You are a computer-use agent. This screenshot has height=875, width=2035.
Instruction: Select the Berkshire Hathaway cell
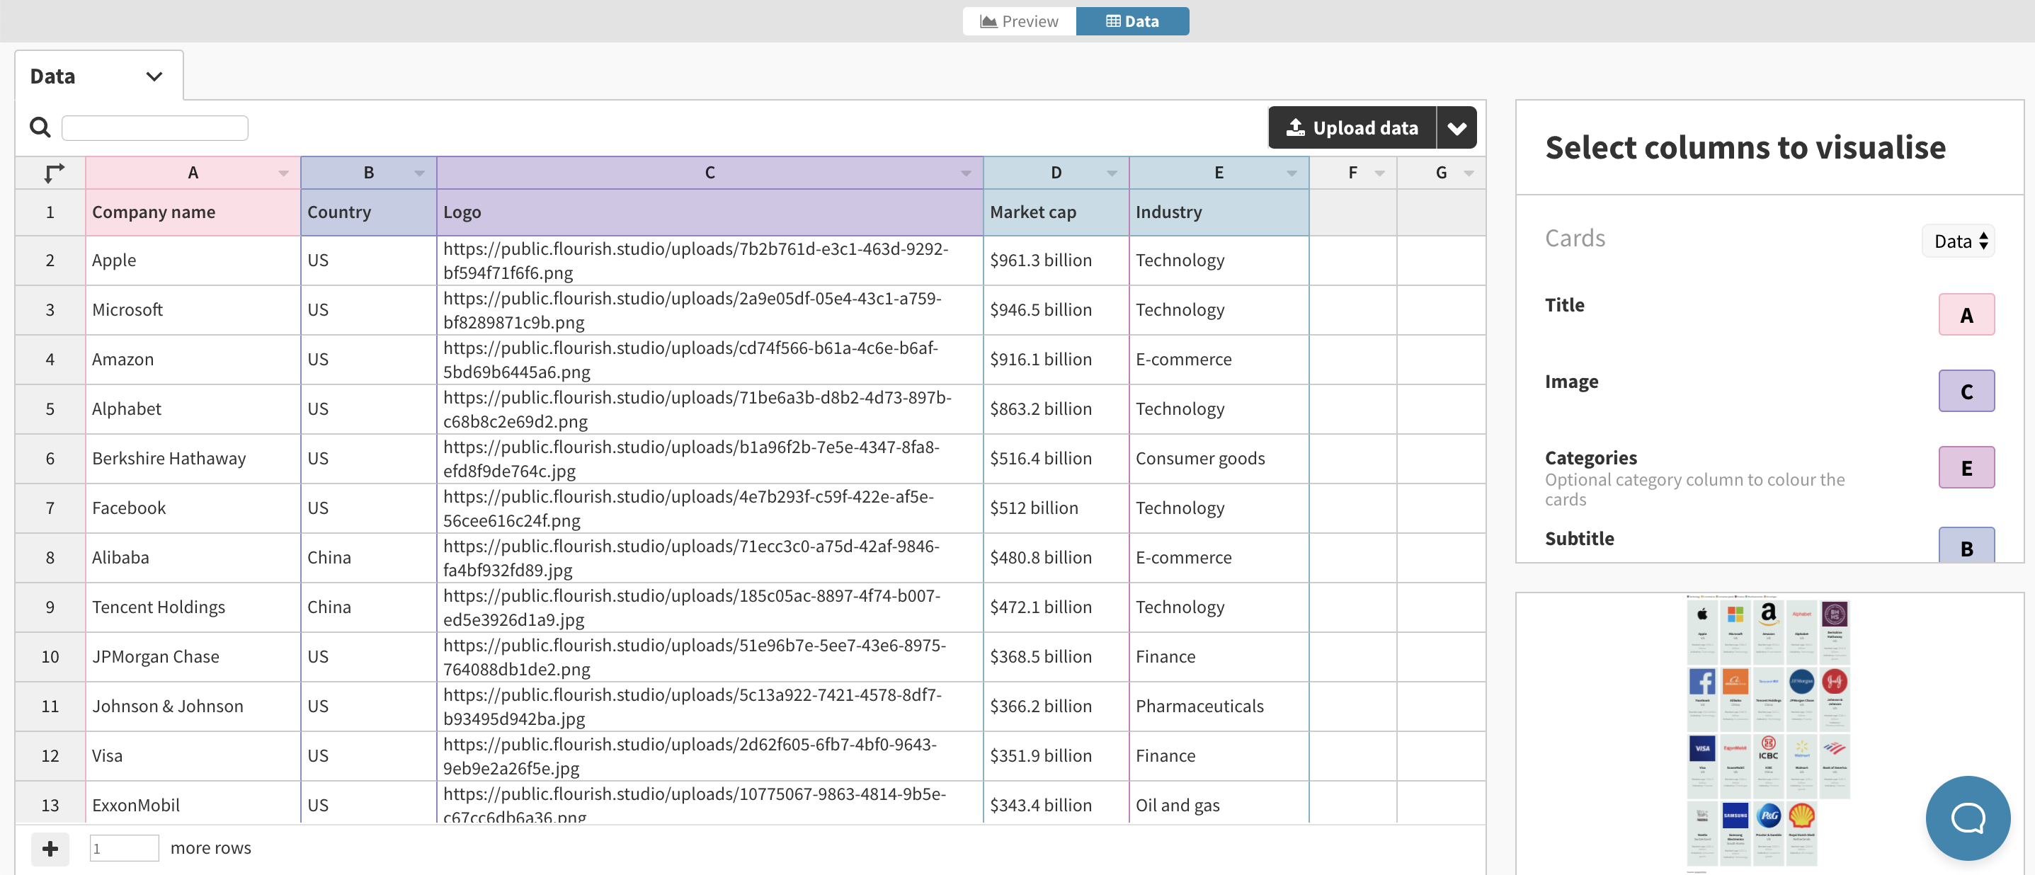[x=193, y=459]
